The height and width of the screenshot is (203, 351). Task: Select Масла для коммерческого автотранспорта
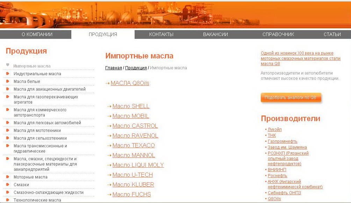(40, 112)
